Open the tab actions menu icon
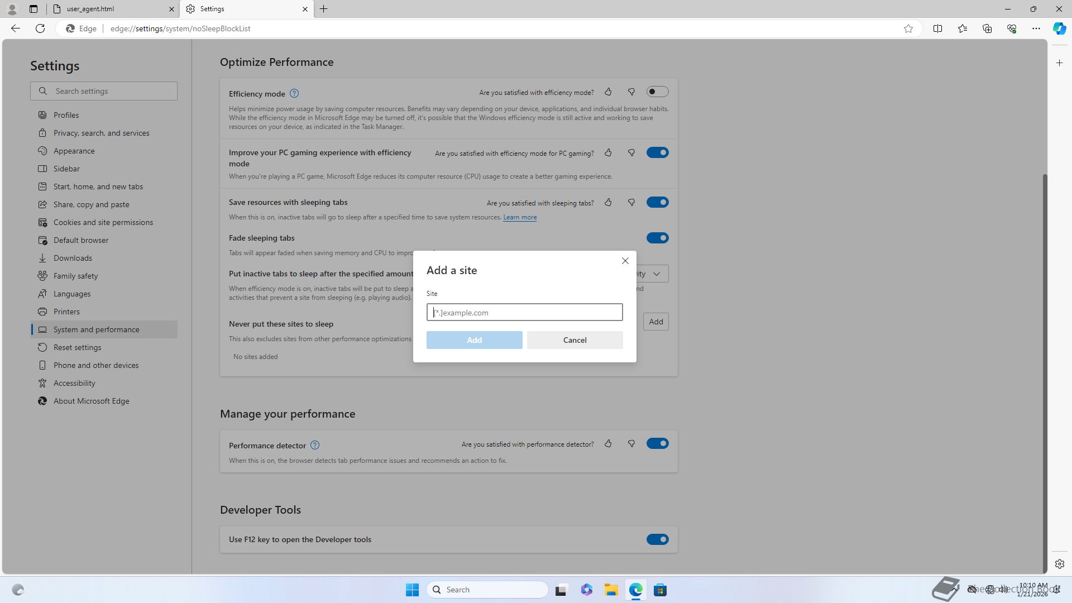The height and width of the screenshot is (603, 1072). pos(33,9)
